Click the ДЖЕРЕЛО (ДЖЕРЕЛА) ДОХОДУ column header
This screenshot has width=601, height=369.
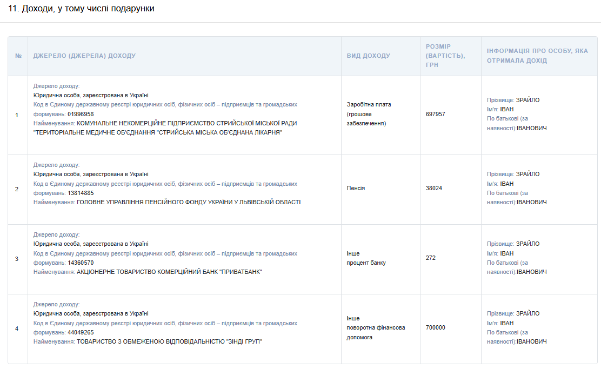tap(84, 56)
